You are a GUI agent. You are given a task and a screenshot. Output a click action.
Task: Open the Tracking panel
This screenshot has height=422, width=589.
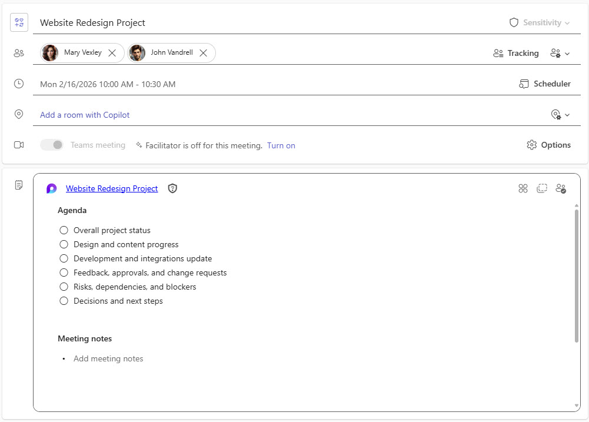(x=516, y=53)
